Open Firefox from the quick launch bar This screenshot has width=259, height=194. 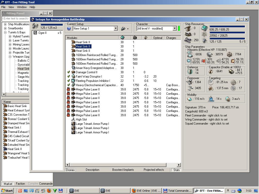pyautogui.click(x=49, y=191)
